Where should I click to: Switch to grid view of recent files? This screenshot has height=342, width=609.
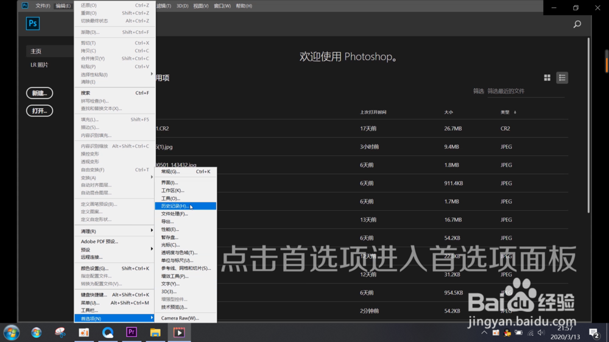[x=547, y=78]
